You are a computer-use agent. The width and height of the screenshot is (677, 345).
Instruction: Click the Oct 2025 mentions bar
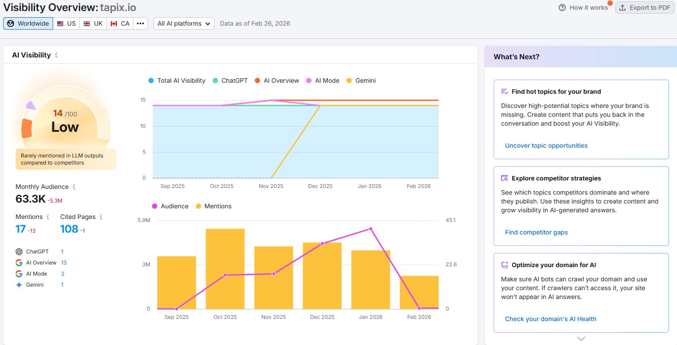(225, 269)
